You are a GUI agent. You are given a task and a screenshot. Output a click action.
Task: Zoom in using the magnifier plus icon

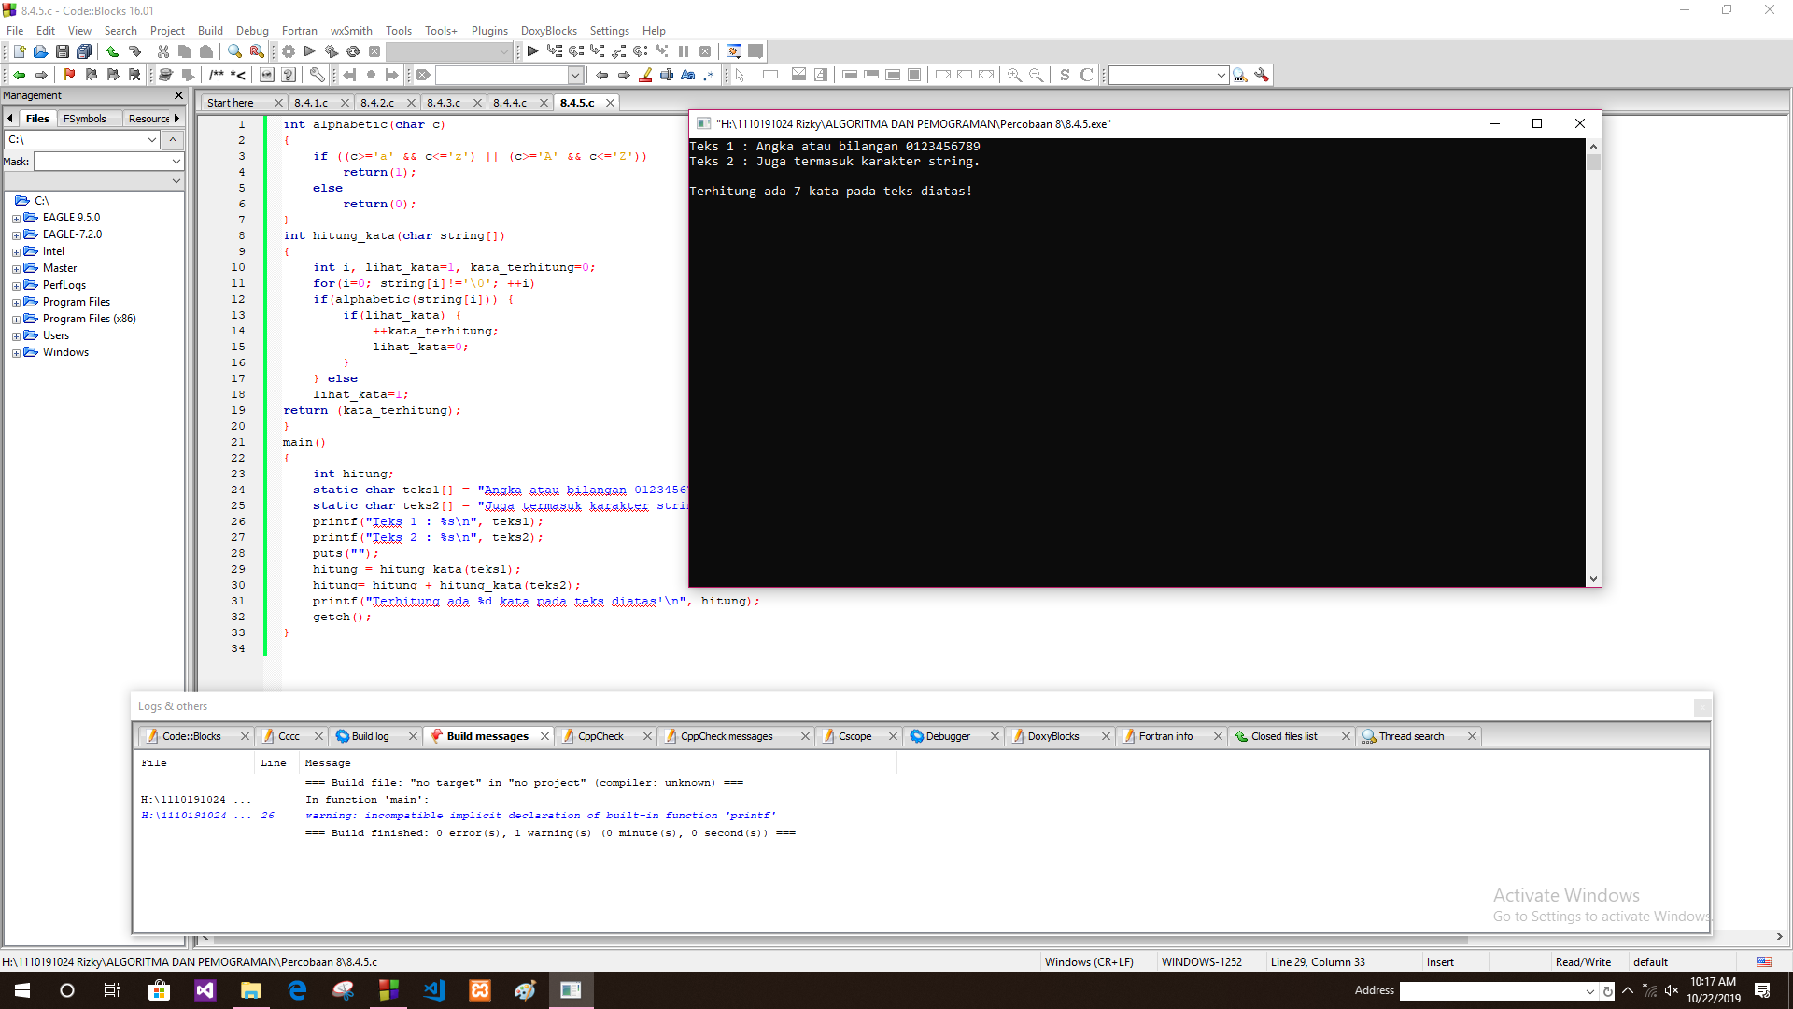(1014, 75)
